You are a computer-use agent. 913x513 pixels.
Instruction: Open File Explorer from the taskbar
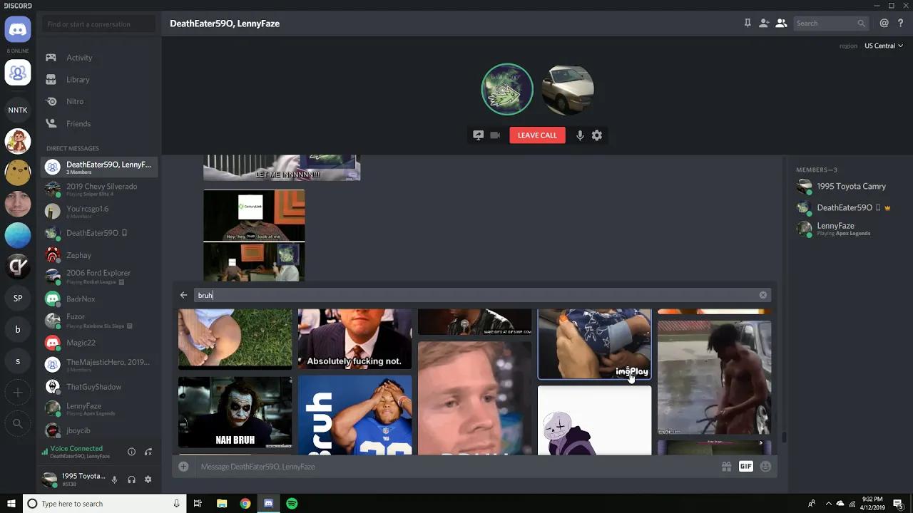[x=222, y=504]
